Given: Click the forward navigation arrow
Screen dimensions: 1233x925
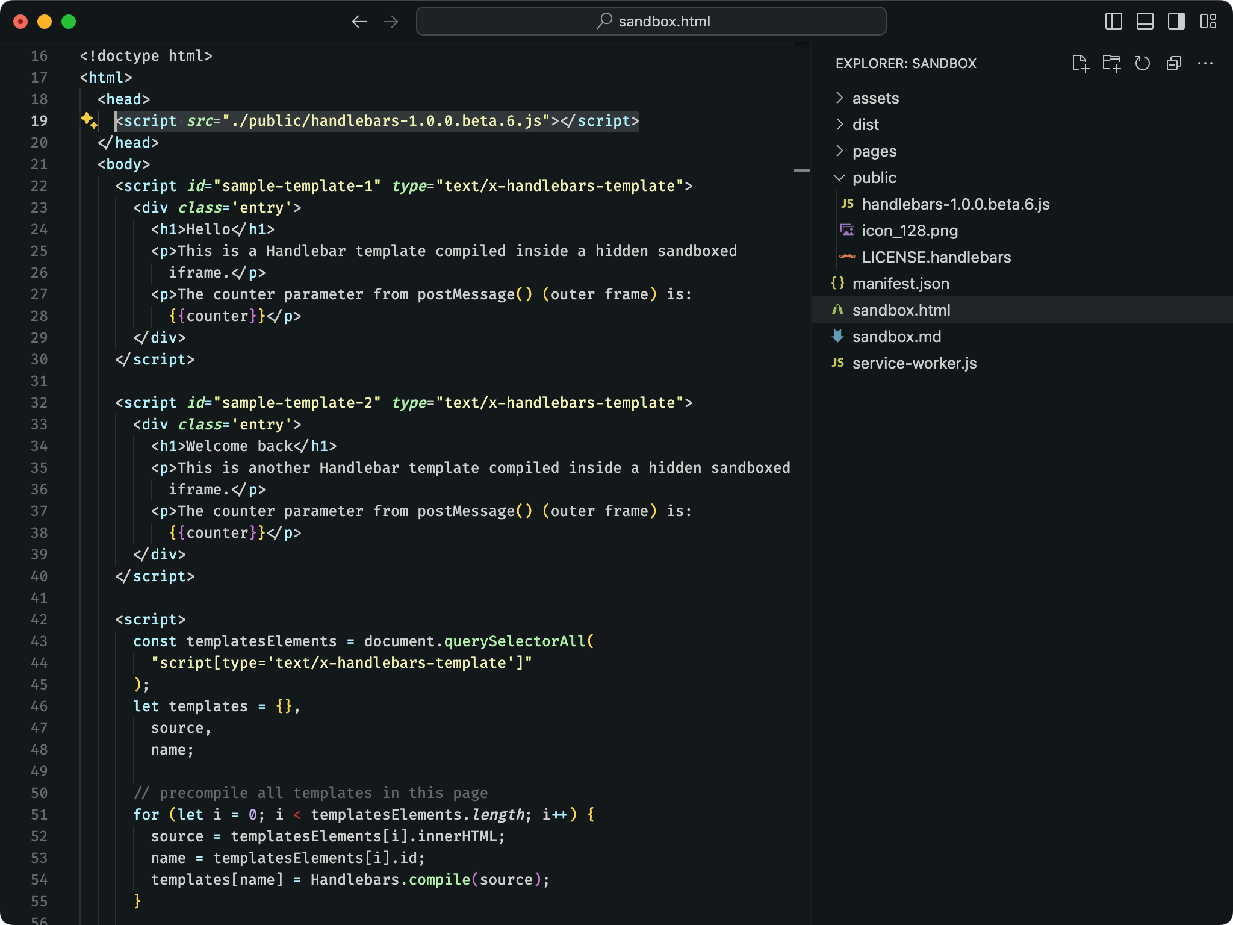Looking at the screenshot, I should click(x=391, y=22).
